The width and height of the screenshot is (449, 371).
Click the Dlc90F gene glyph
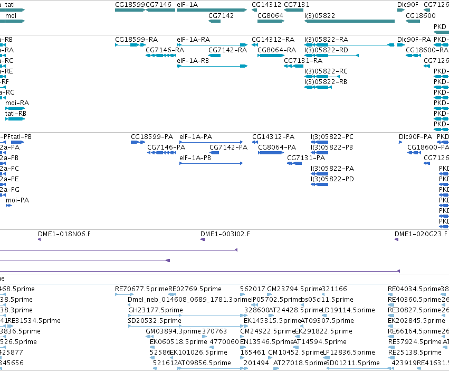point(401,10)
